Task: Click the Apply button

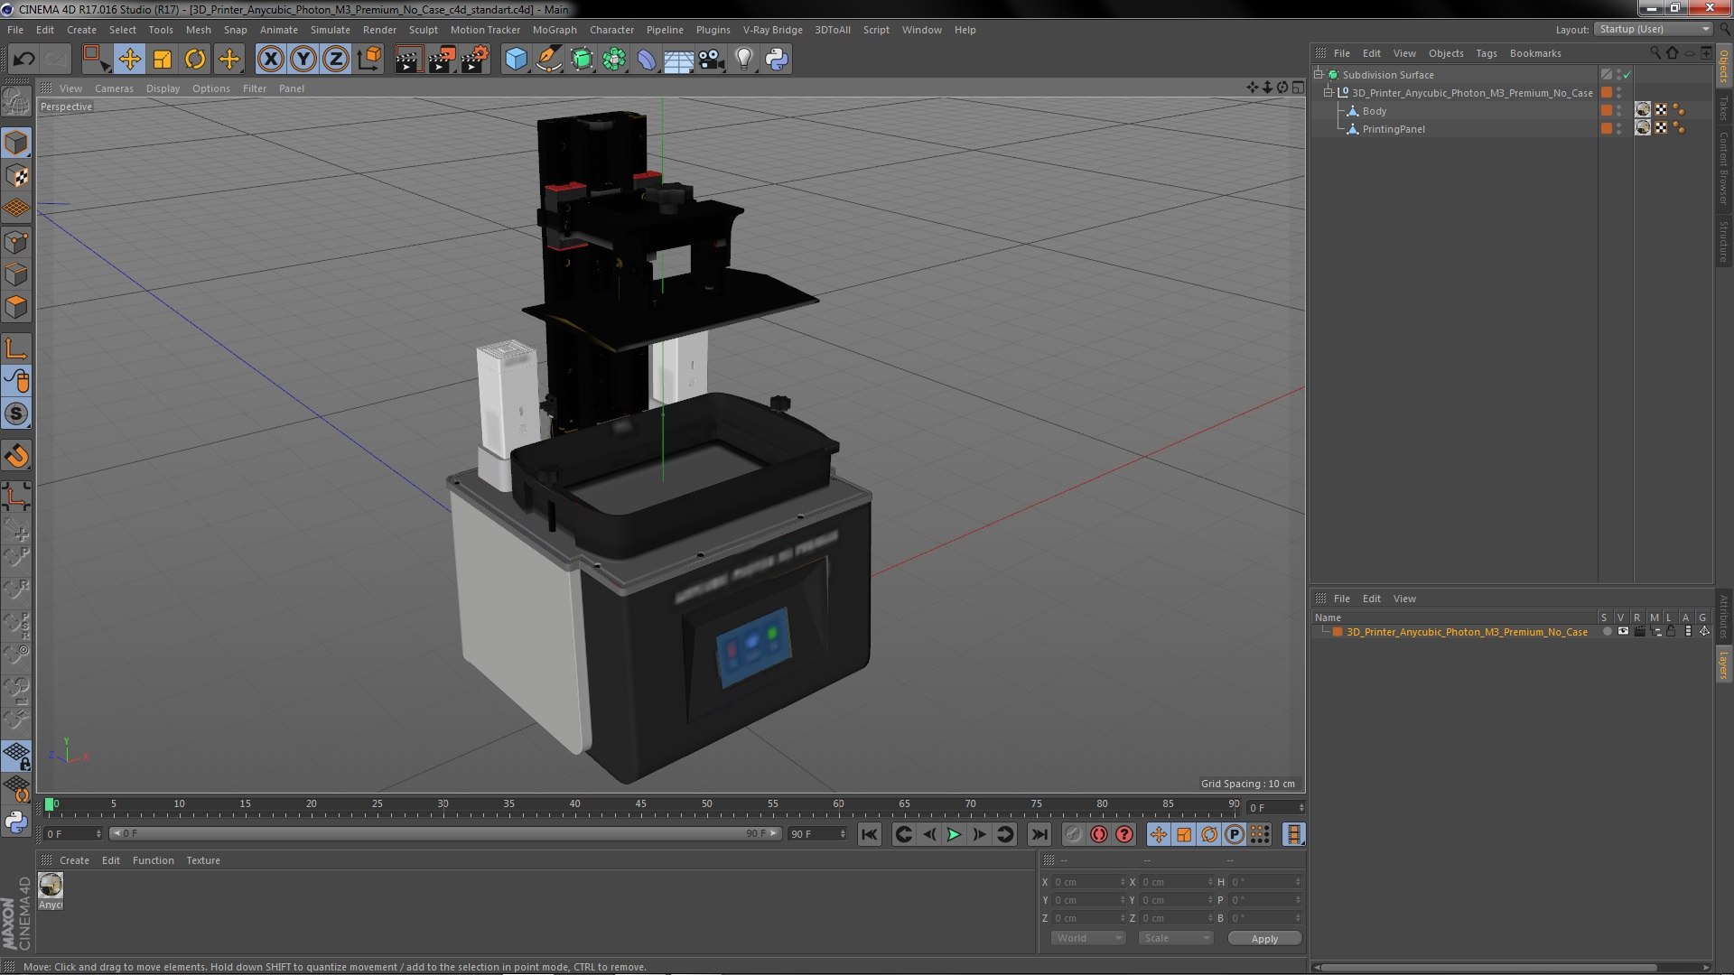Action: pyautogui.click(x=1264, y=939)
